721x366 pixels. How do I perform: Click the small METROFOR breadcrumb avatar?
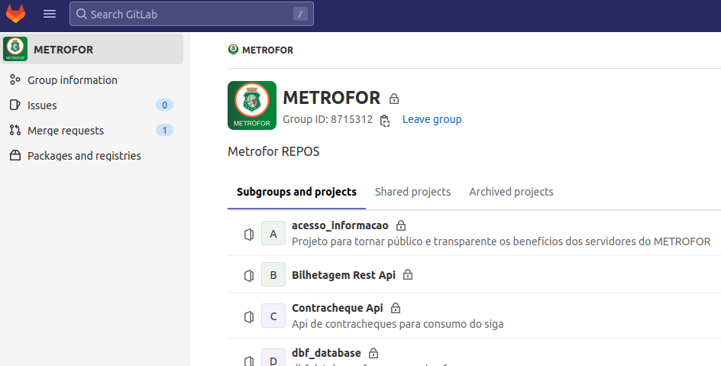coord(233,49)
